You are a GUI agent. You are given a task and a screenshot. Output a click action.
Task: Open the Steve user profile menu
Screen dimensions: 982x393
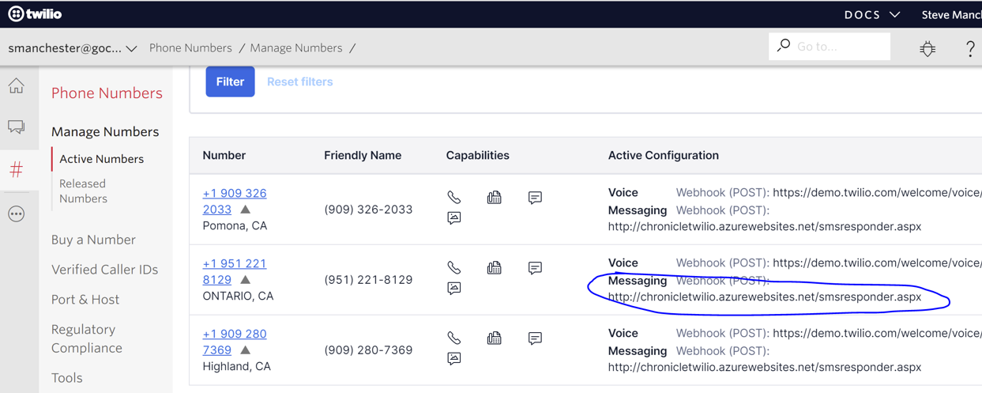pos(951,15)
